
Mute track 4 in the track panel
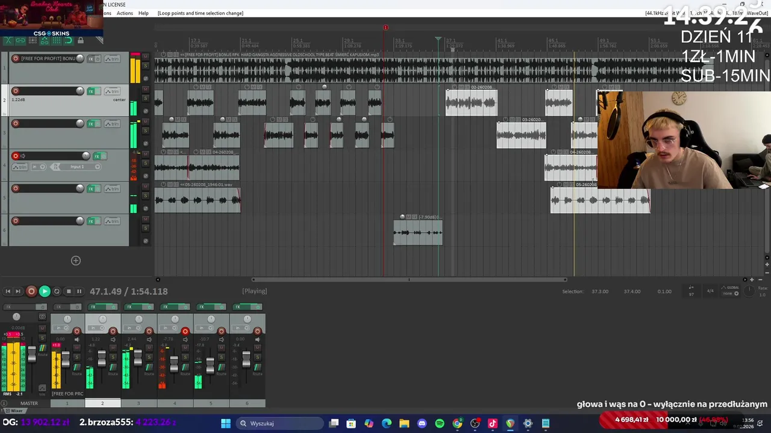click(x=145, y=154)
